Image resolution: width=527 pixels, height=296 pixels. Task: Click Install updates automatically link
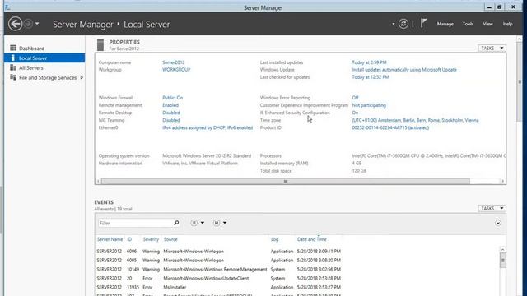point(404,70)
